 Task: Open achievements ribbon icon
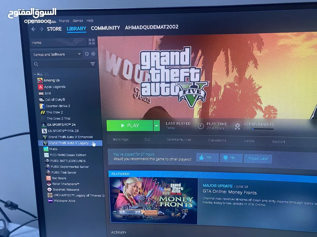pyautogui.click(x=237, y=126)
